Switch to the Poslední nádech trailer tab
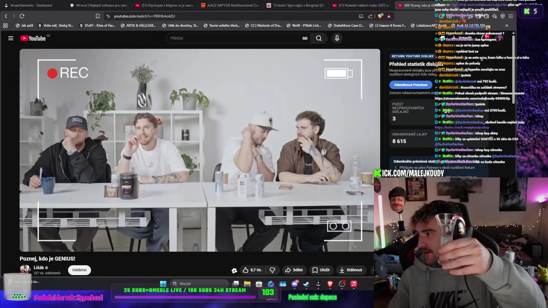Image resolution: width=548 pixels, height=308 pixels. point(361,5)
